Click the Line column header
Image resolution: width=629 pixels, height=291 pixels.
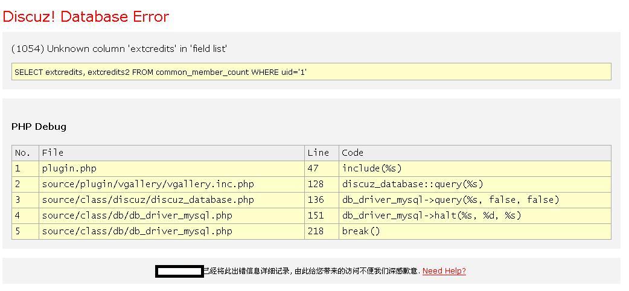point(322,153)
